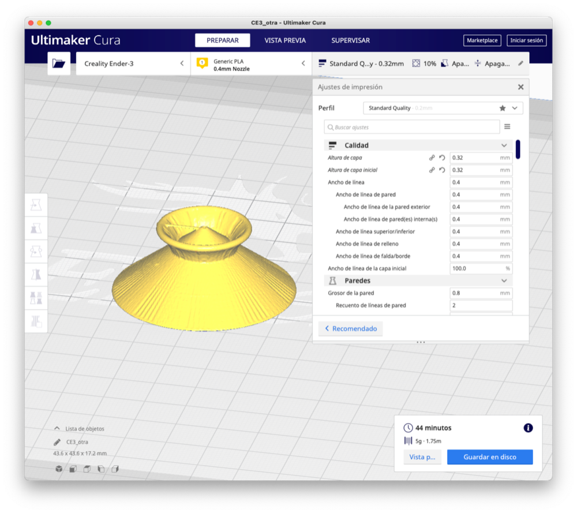The width and height of the screenshot is (577, 513).
Task: Switch to 3D perspective view cube icon
Action: click(x=59, y=469)
